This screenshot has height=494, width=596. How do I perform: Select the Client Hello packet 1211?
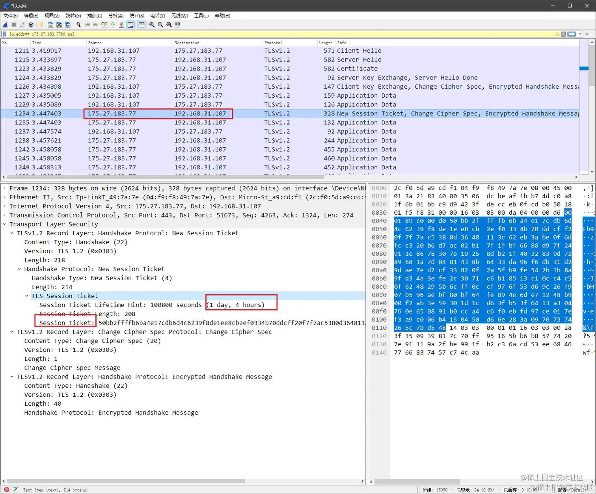[x=290, y=51]
